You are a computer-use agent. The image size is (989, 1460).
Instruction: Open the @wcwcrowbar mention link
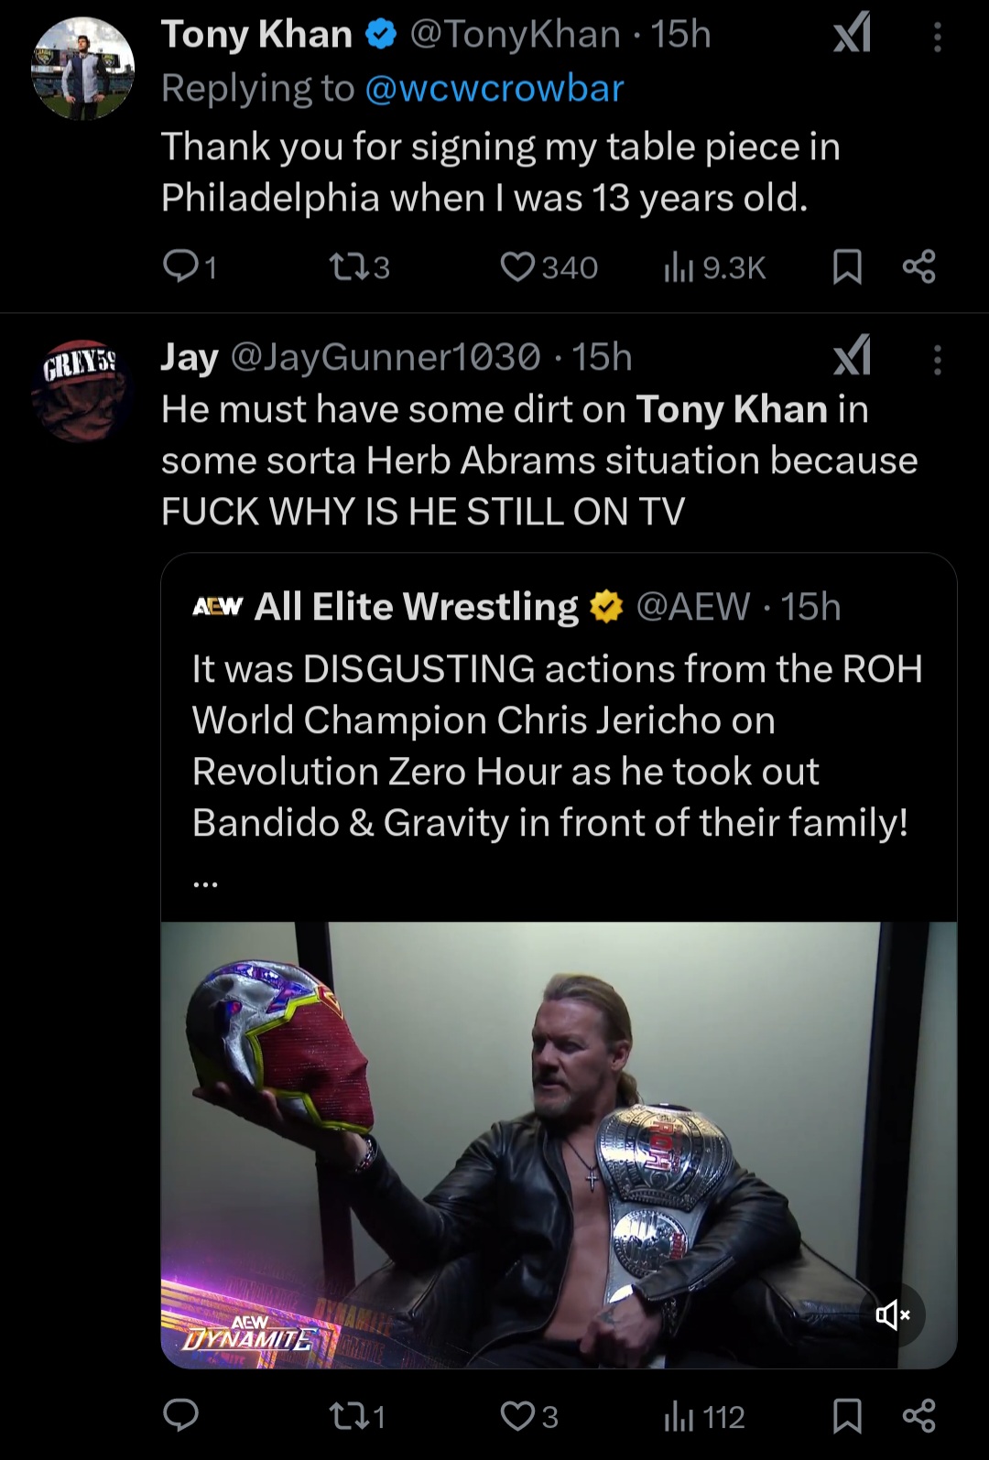pyautogui.click(x=494, y=89)
